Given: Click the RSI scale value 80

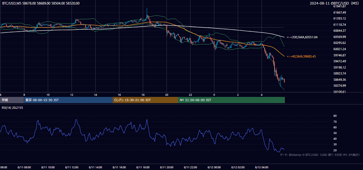Looking at the screenshot, I should point(335,116).
